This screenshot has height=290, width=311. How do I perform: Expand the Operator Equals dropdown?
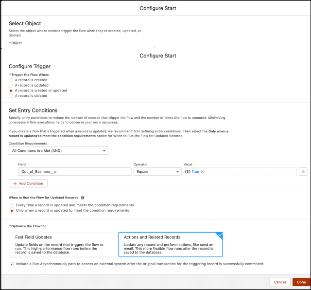(x=156, y=172)
